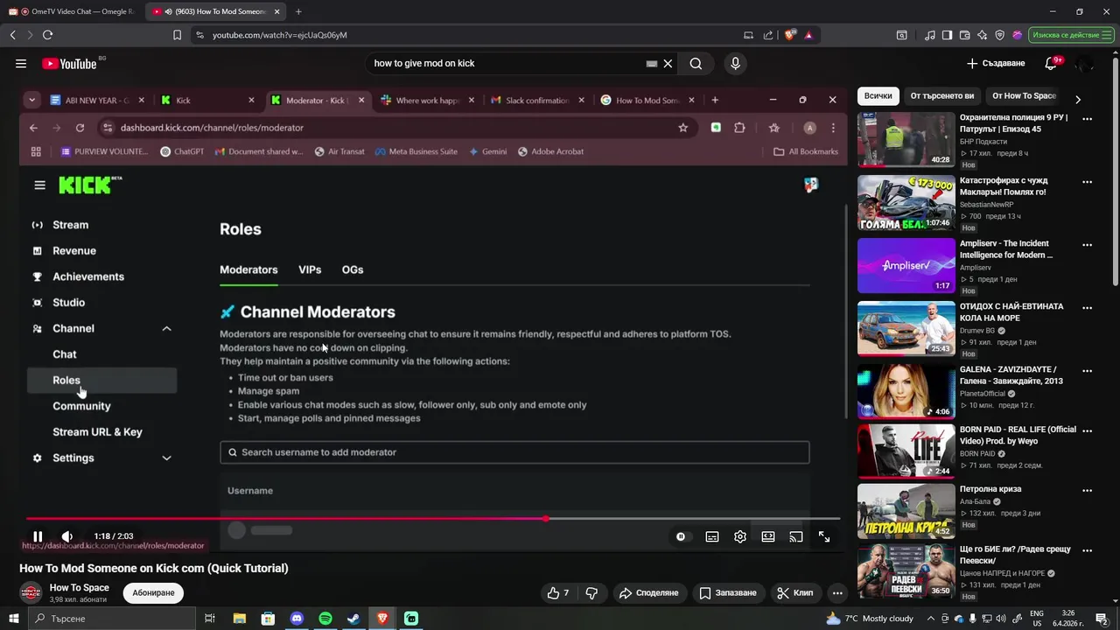Viewport: 1120px width, 630px height.
Task: Open more actions menu under video
Action: 837,592
